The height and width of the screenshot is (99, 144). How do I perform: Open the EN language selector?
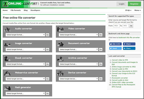[128, 10]
